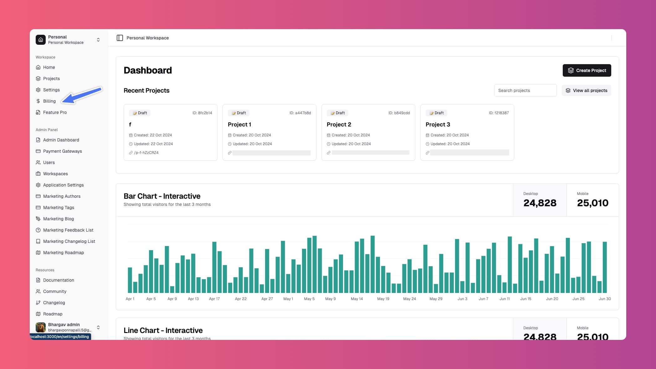The image size is (656, 369).
Task: Click View all projects
Action: 586,90
